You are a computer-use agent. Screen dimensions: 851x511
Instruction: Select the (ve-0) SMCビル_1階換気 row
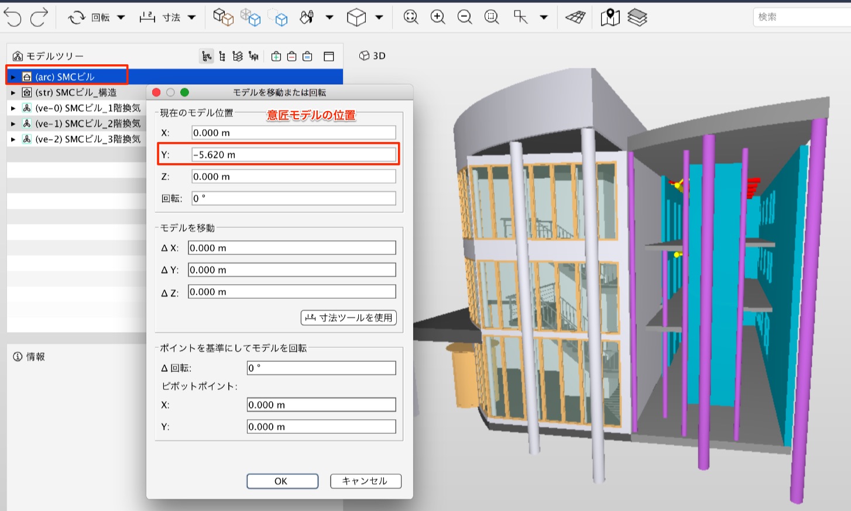coord(76,108)
